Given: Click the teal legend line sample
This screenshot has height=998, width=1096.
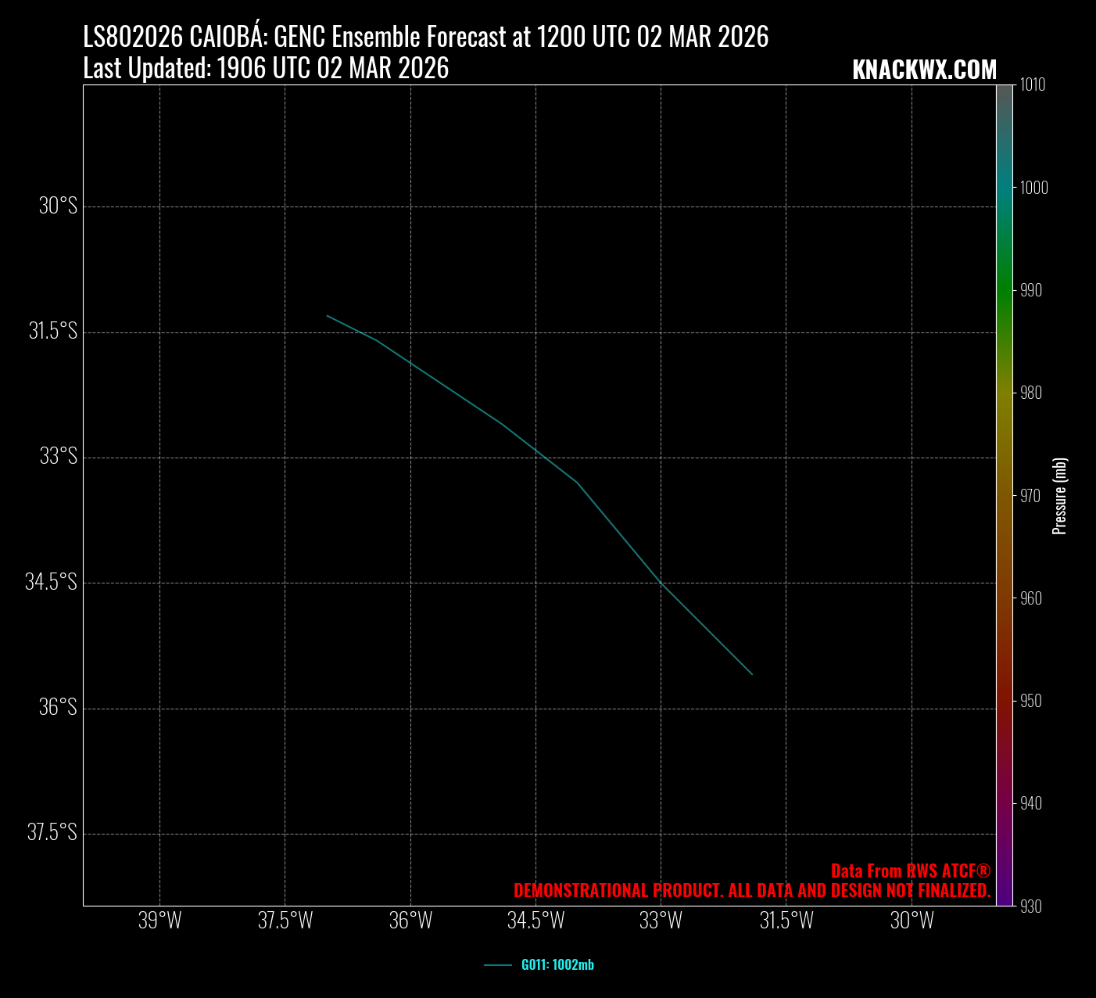Looking at the screenshot, I should pyautogui.click(x=497, y=965).
